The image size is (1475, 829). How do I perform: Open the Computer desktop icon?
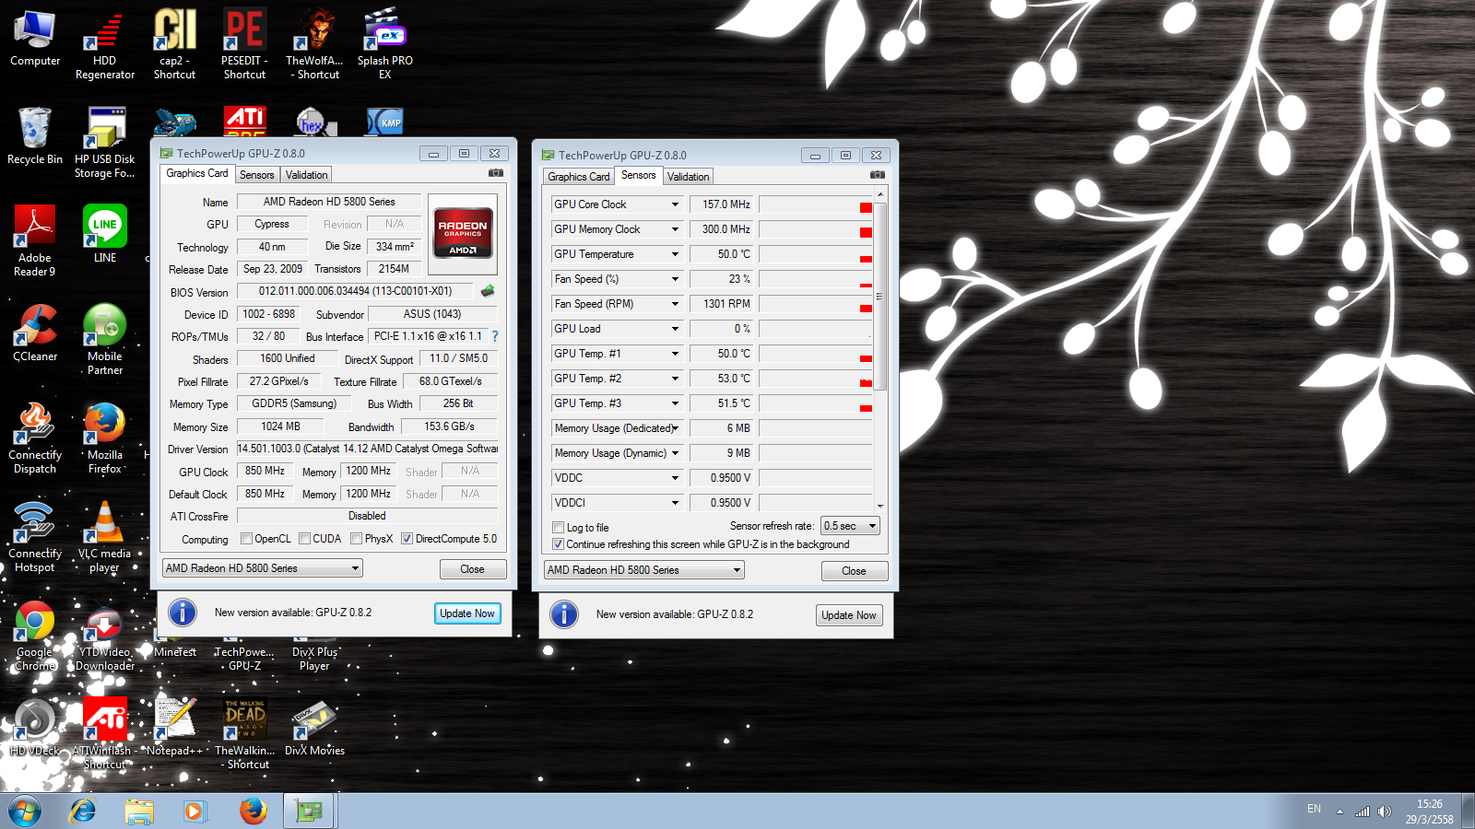[35, 39]
